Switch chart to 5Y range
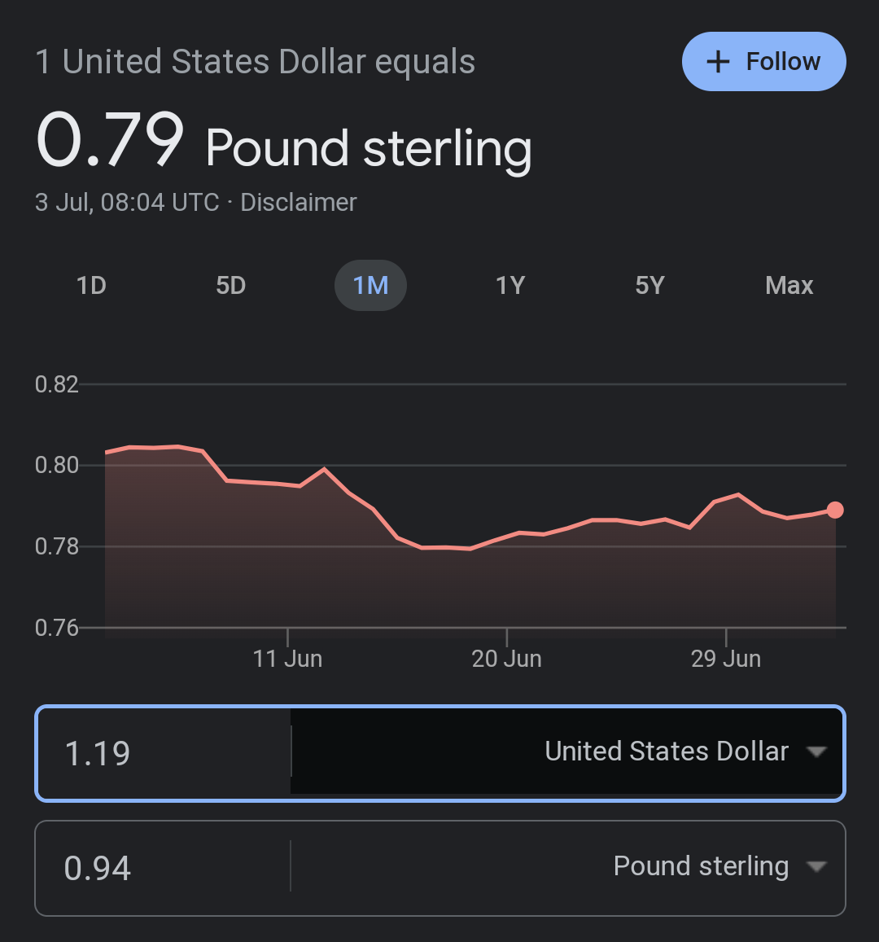 pos(649,285)
